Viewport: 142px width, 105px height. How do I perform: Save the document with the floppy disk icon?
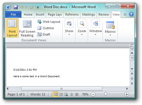(16, 7)
